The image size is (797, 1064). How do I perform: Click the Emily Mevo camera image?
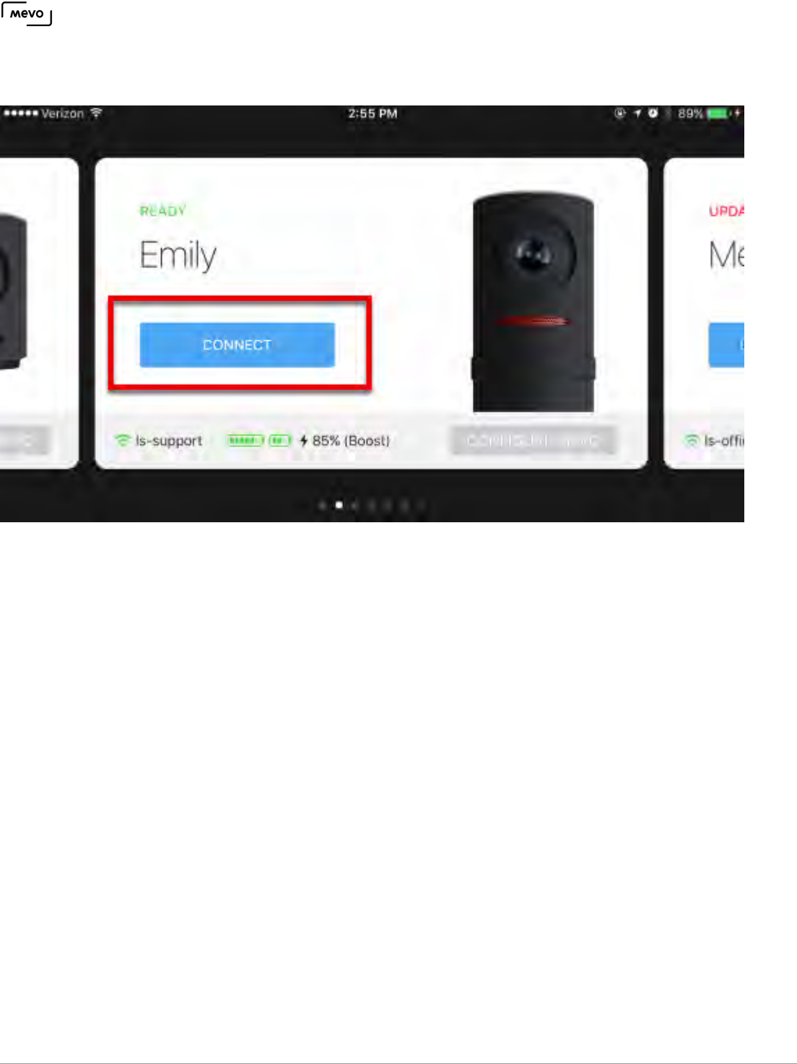[x=533, y=302]
